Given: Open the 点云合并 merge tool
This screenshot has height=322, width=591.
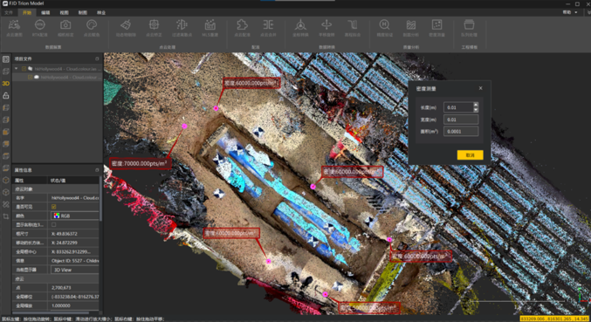Looking at the screenshot, I should (x=268, y=28).
